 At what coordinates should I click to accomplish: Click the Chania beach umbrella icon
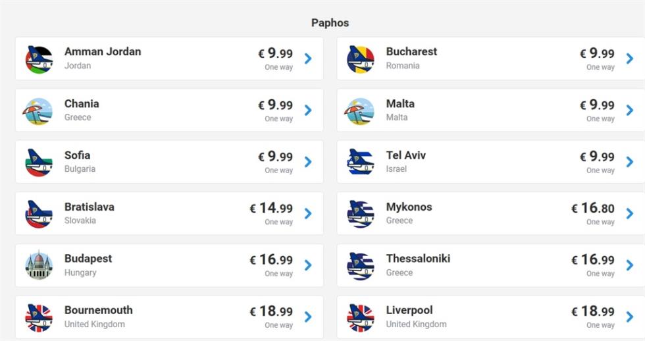pyautogui.click(x=38, y=111)
